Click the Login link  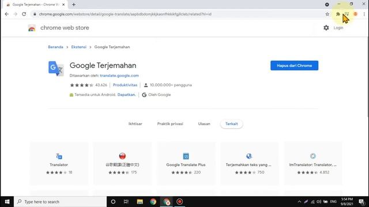(338, 28)
